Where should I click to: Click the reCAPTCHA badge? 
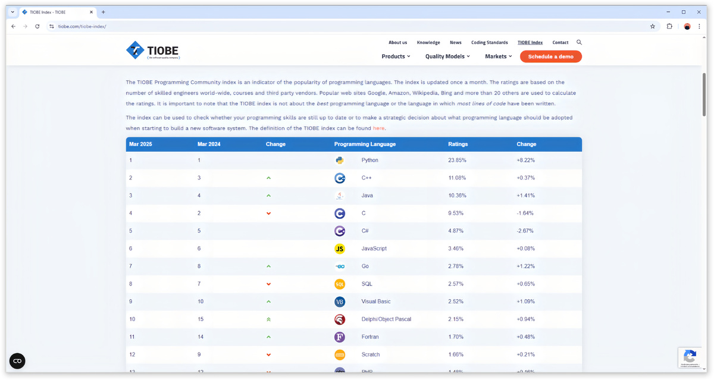pyautogui.click(x=690, y=358)
